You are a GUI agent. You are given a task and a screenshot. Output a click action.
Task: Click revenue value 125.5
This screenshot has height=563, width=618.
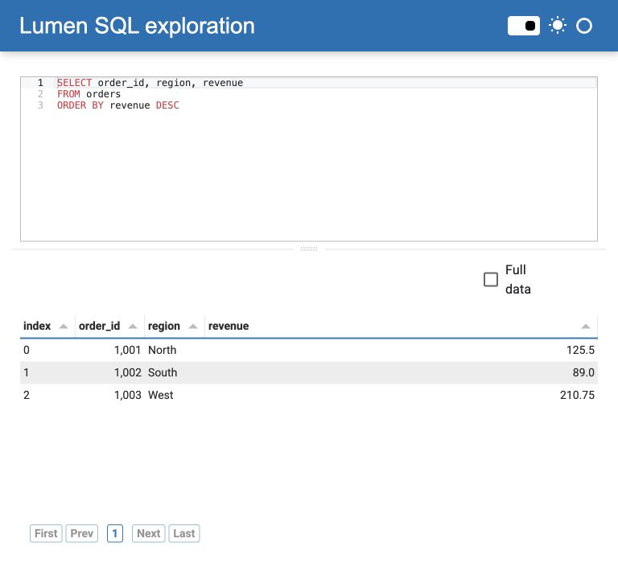click(x=580, y=350)
